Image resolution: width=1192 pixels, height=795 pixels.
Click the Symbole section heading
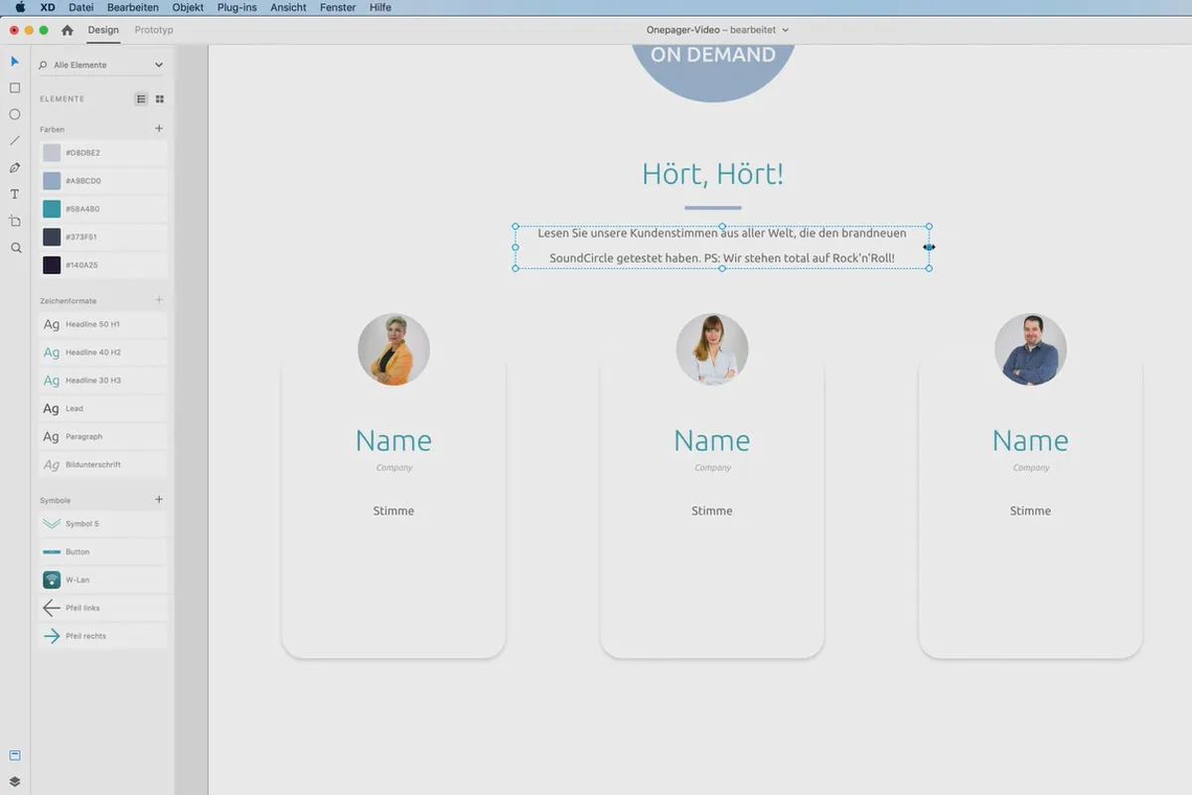coord(56,501)
